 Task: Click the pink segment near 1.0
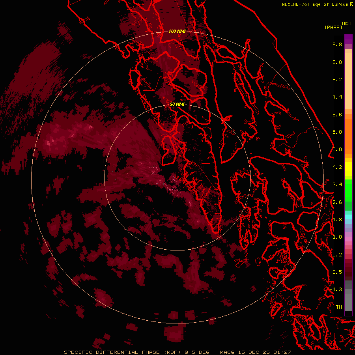pos(348,239)
